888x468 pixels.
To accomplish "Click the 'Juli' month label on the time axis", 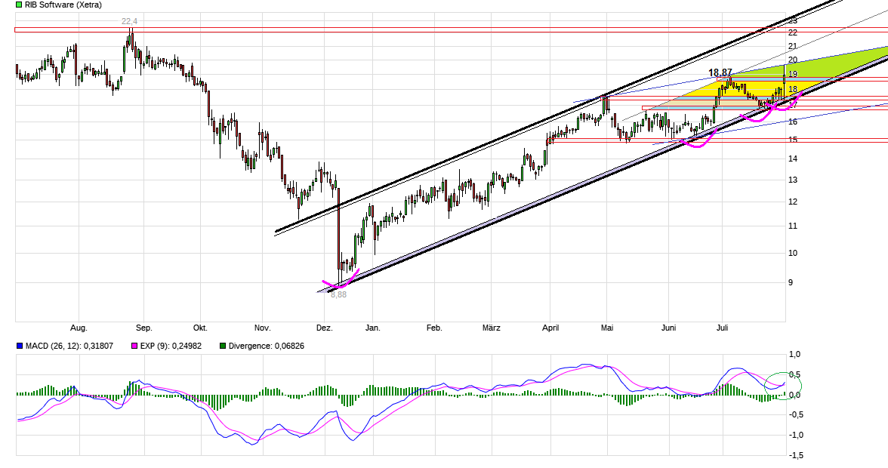I will click(722, 328).
